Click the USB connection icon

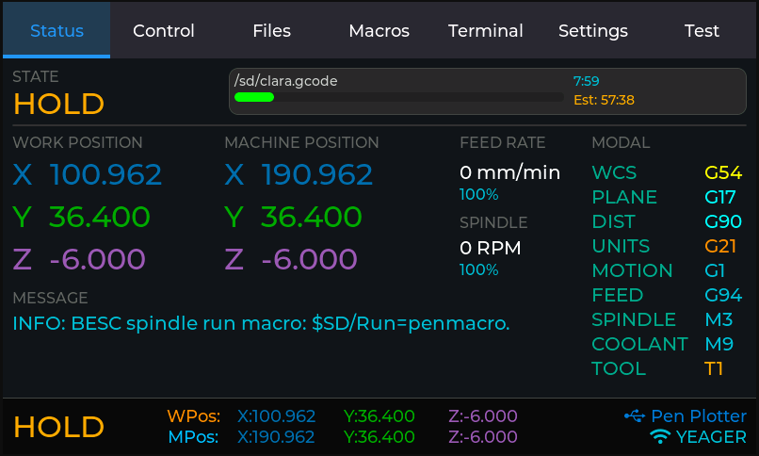click(x=634, y=415)
